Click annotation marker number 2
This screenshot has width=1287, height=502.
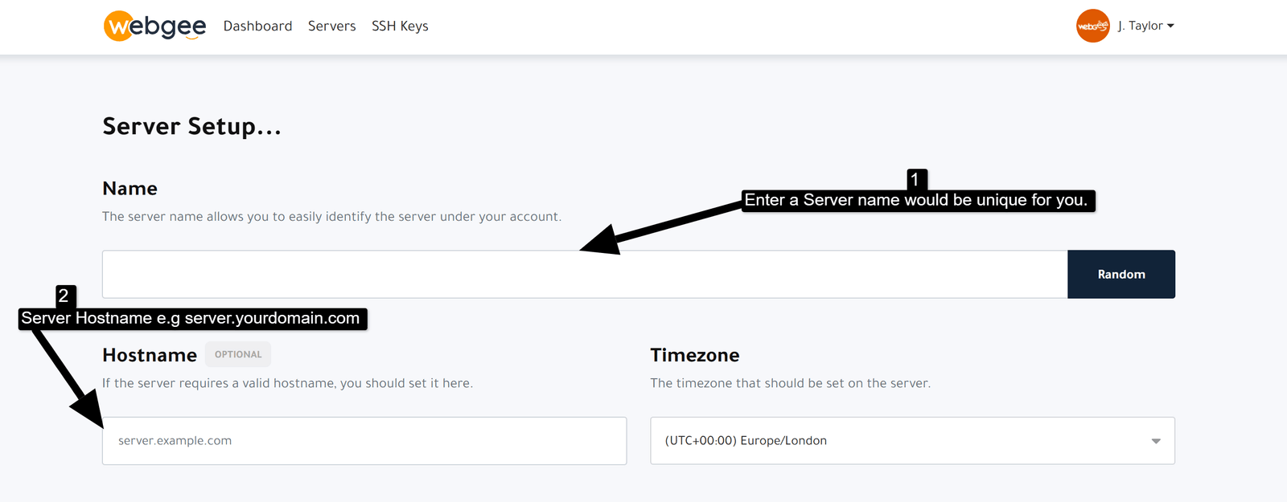pyautogui.click(x=66, y=296)
